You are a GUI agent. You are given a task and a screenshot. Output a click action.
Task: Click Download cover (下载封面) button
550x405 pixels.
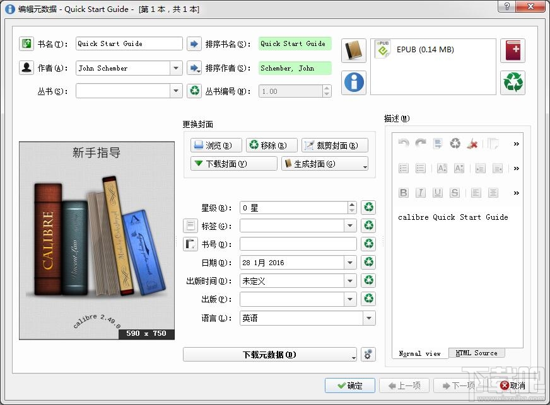(x=233, y=164)
